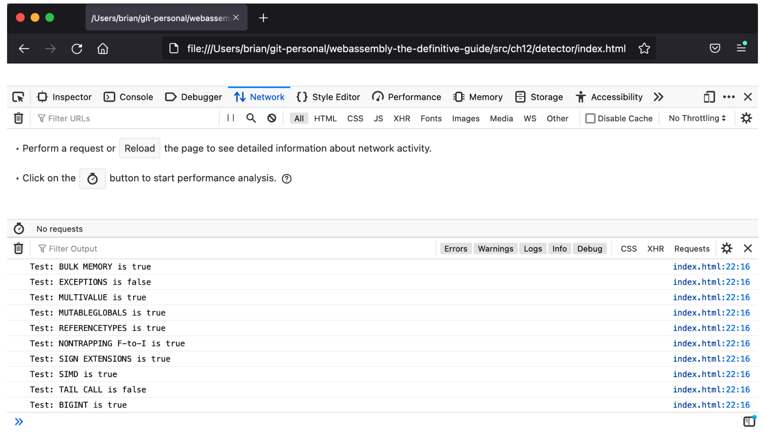Toggle the Debug console filter
Image resolution: width=765 pixels, height=437 pixels.
pyautogui.click(x=590, y=249)
